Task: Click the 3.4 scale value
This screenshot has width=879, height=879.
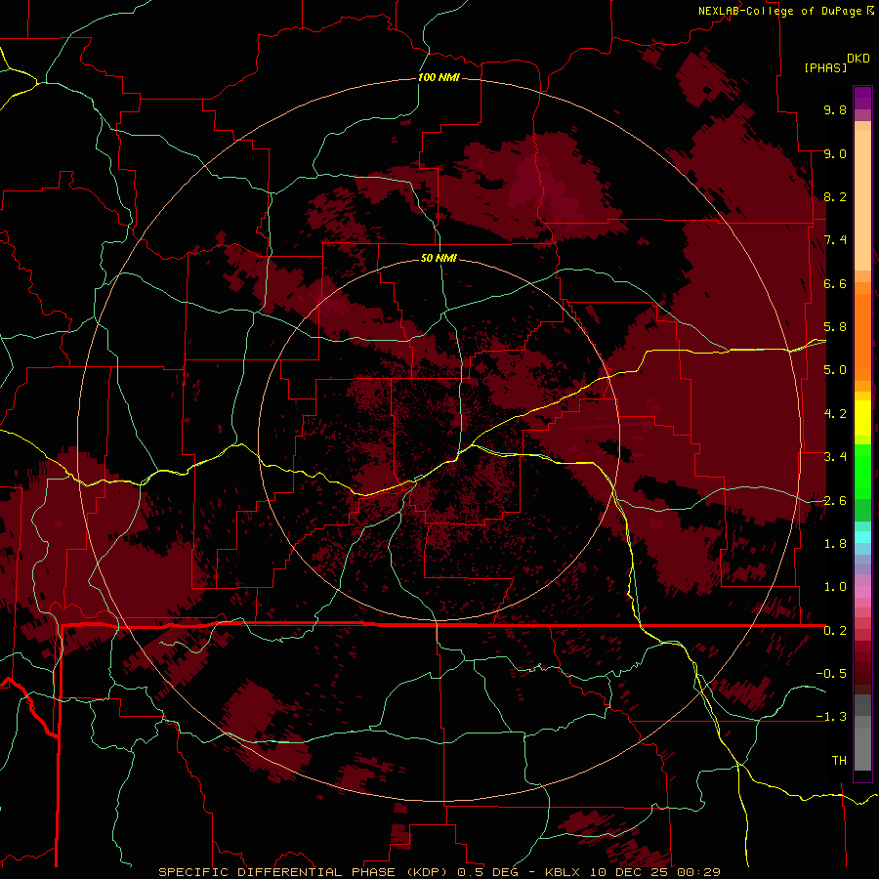Action: coord(835,457)
